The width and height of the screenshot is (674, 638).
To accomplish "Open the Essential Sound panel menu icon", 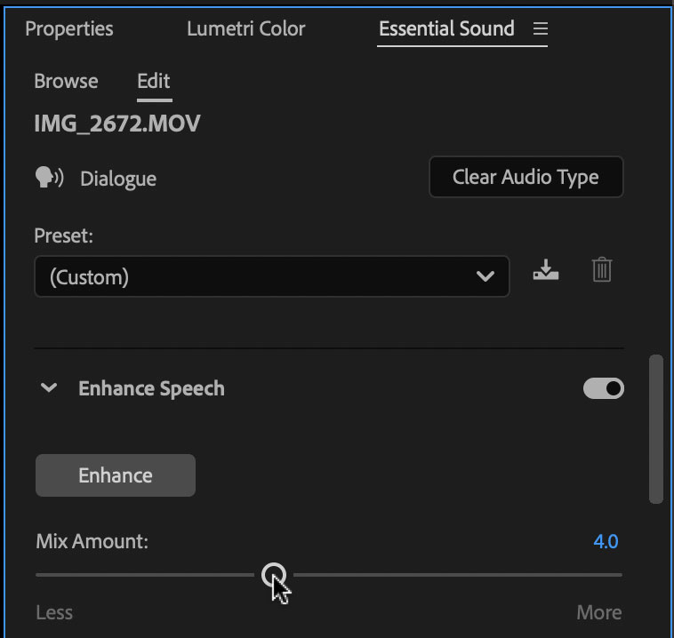I will 541,28.
